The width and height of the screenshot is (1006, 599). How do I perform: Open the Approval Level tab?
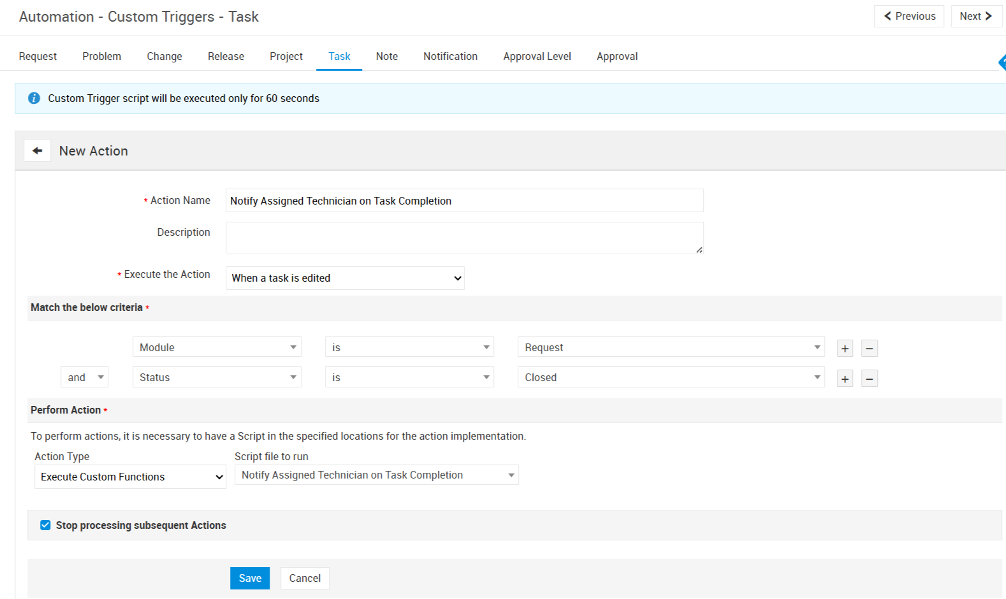coord(537,56)
